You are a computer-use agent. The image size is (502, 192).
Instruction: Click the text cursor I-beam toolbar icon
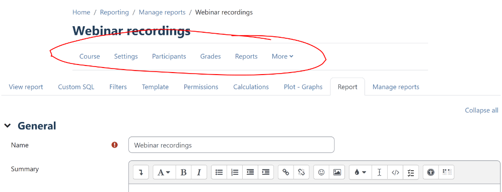[379, 172]
